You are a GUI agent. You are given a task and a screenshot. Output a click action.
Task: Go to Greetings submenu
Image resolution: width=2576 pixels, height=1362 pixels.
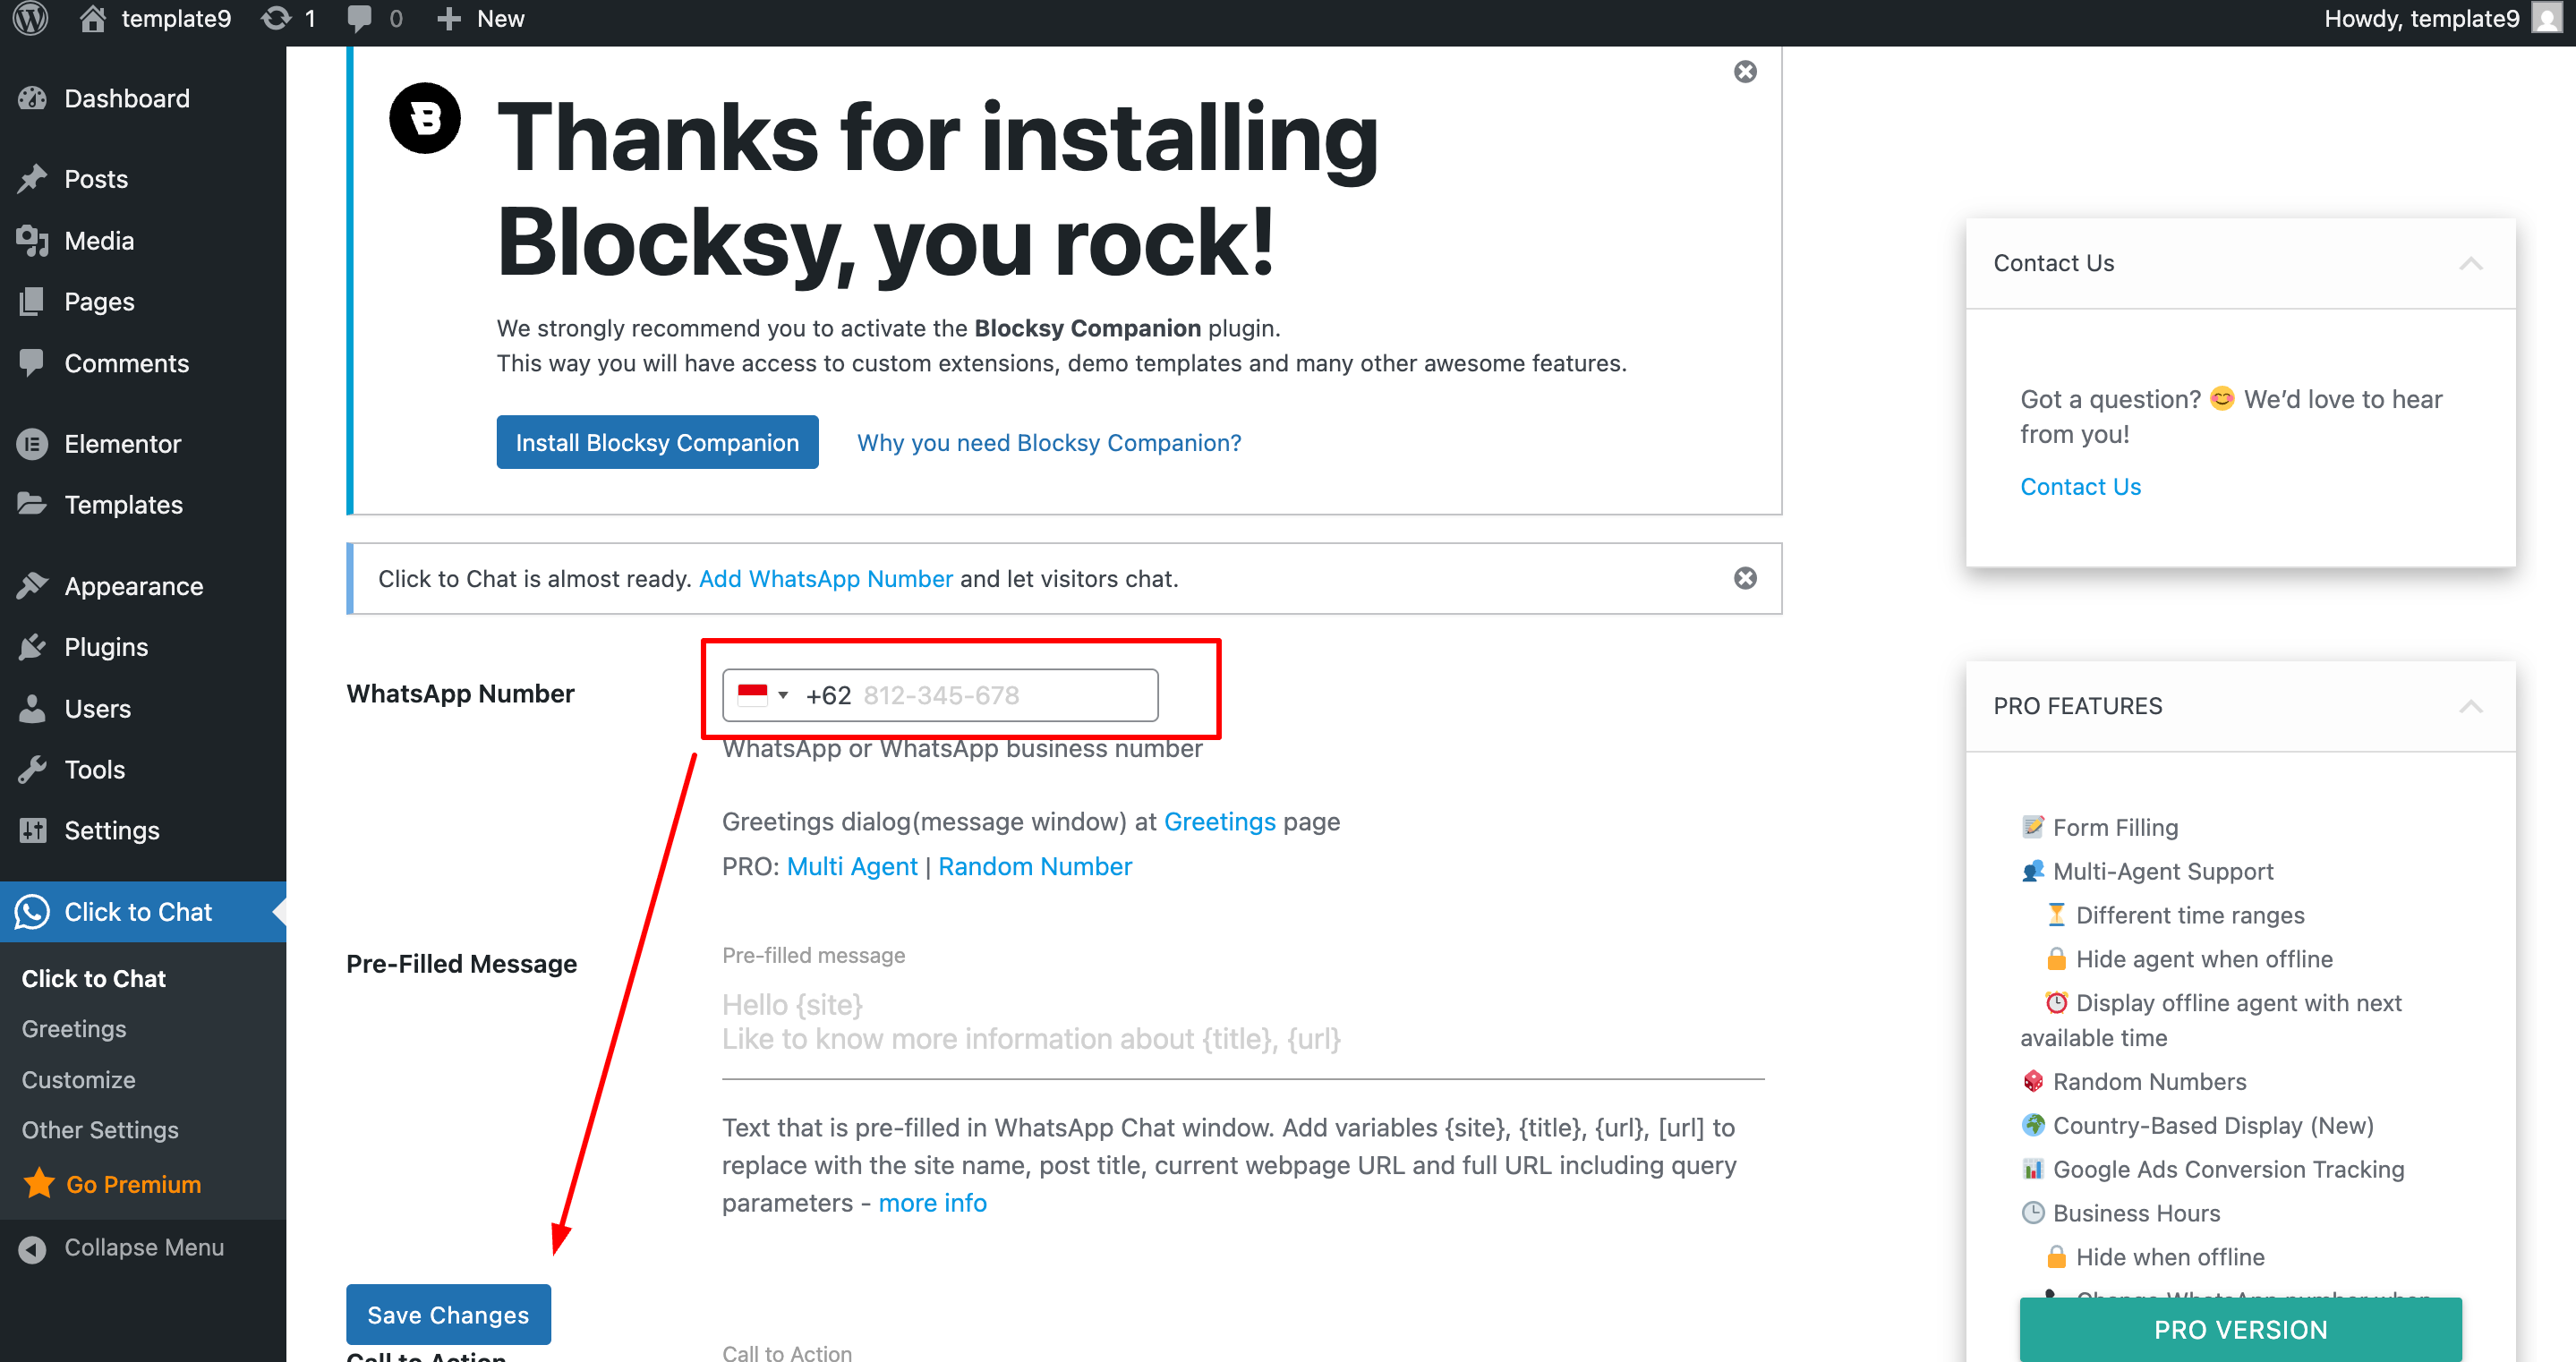[74, 1029]
